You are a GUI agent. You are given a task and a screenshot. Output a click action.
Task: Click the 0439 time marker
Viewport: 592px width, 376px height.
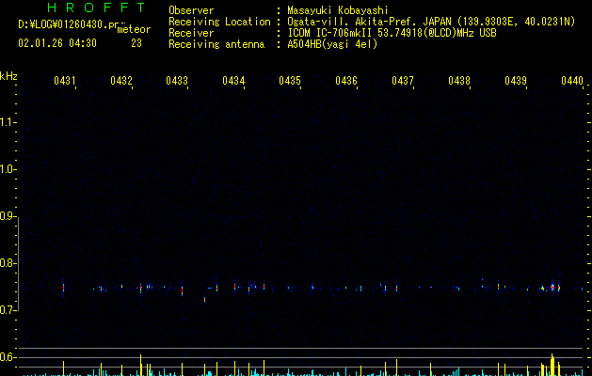516,81
